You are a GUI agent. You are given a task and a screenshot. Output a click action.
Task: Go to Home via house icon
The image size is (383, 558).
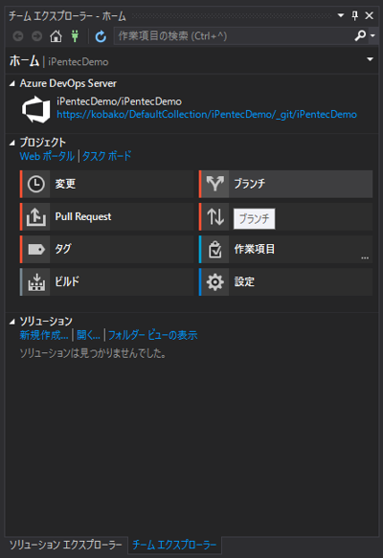pos(56,36)
